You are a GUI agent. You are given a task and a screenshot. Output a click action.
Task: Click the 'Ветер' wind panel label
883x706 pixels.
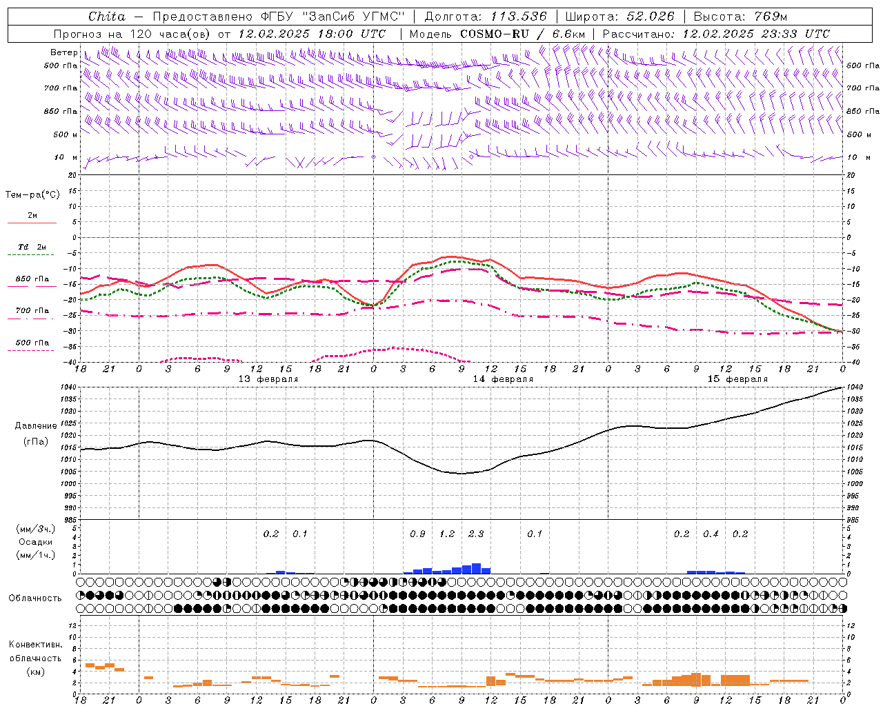coord(64,52)
